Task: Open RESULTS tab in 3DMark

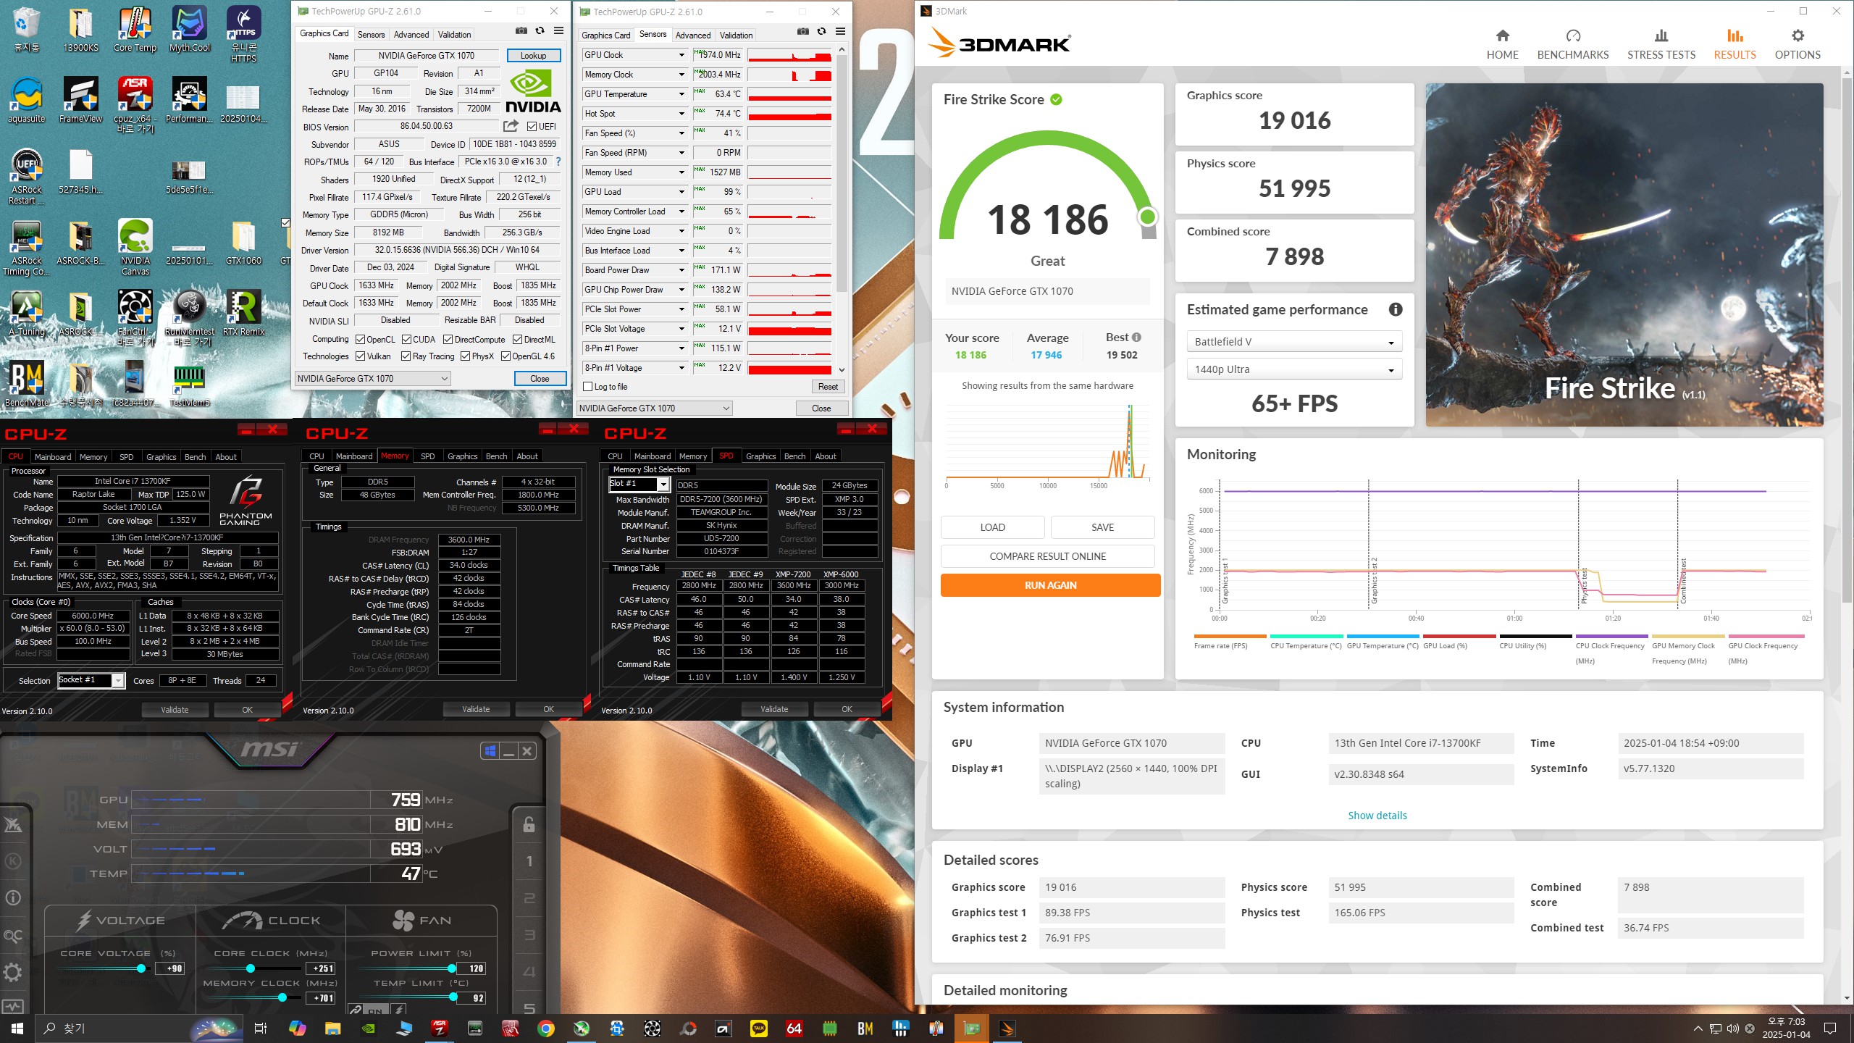Action: tap(1734, 45)
